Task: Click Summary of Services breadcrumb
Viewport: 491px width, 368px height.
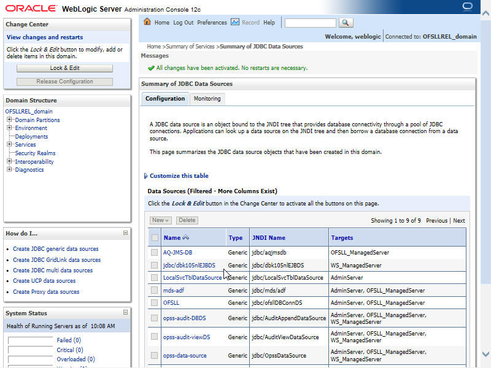Action: 190,47
